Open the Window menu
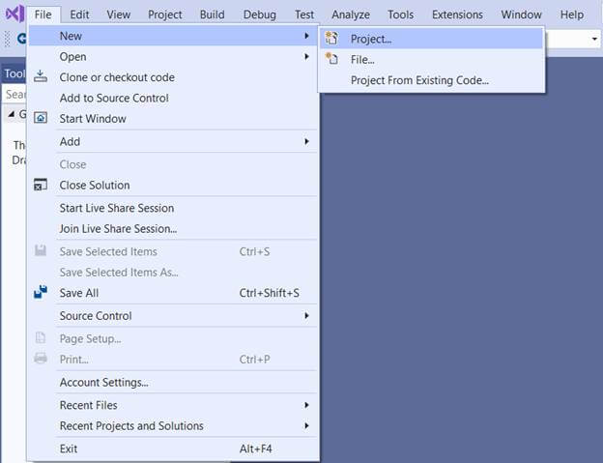This screenshot has width=603, height=463. coord(521,14)
